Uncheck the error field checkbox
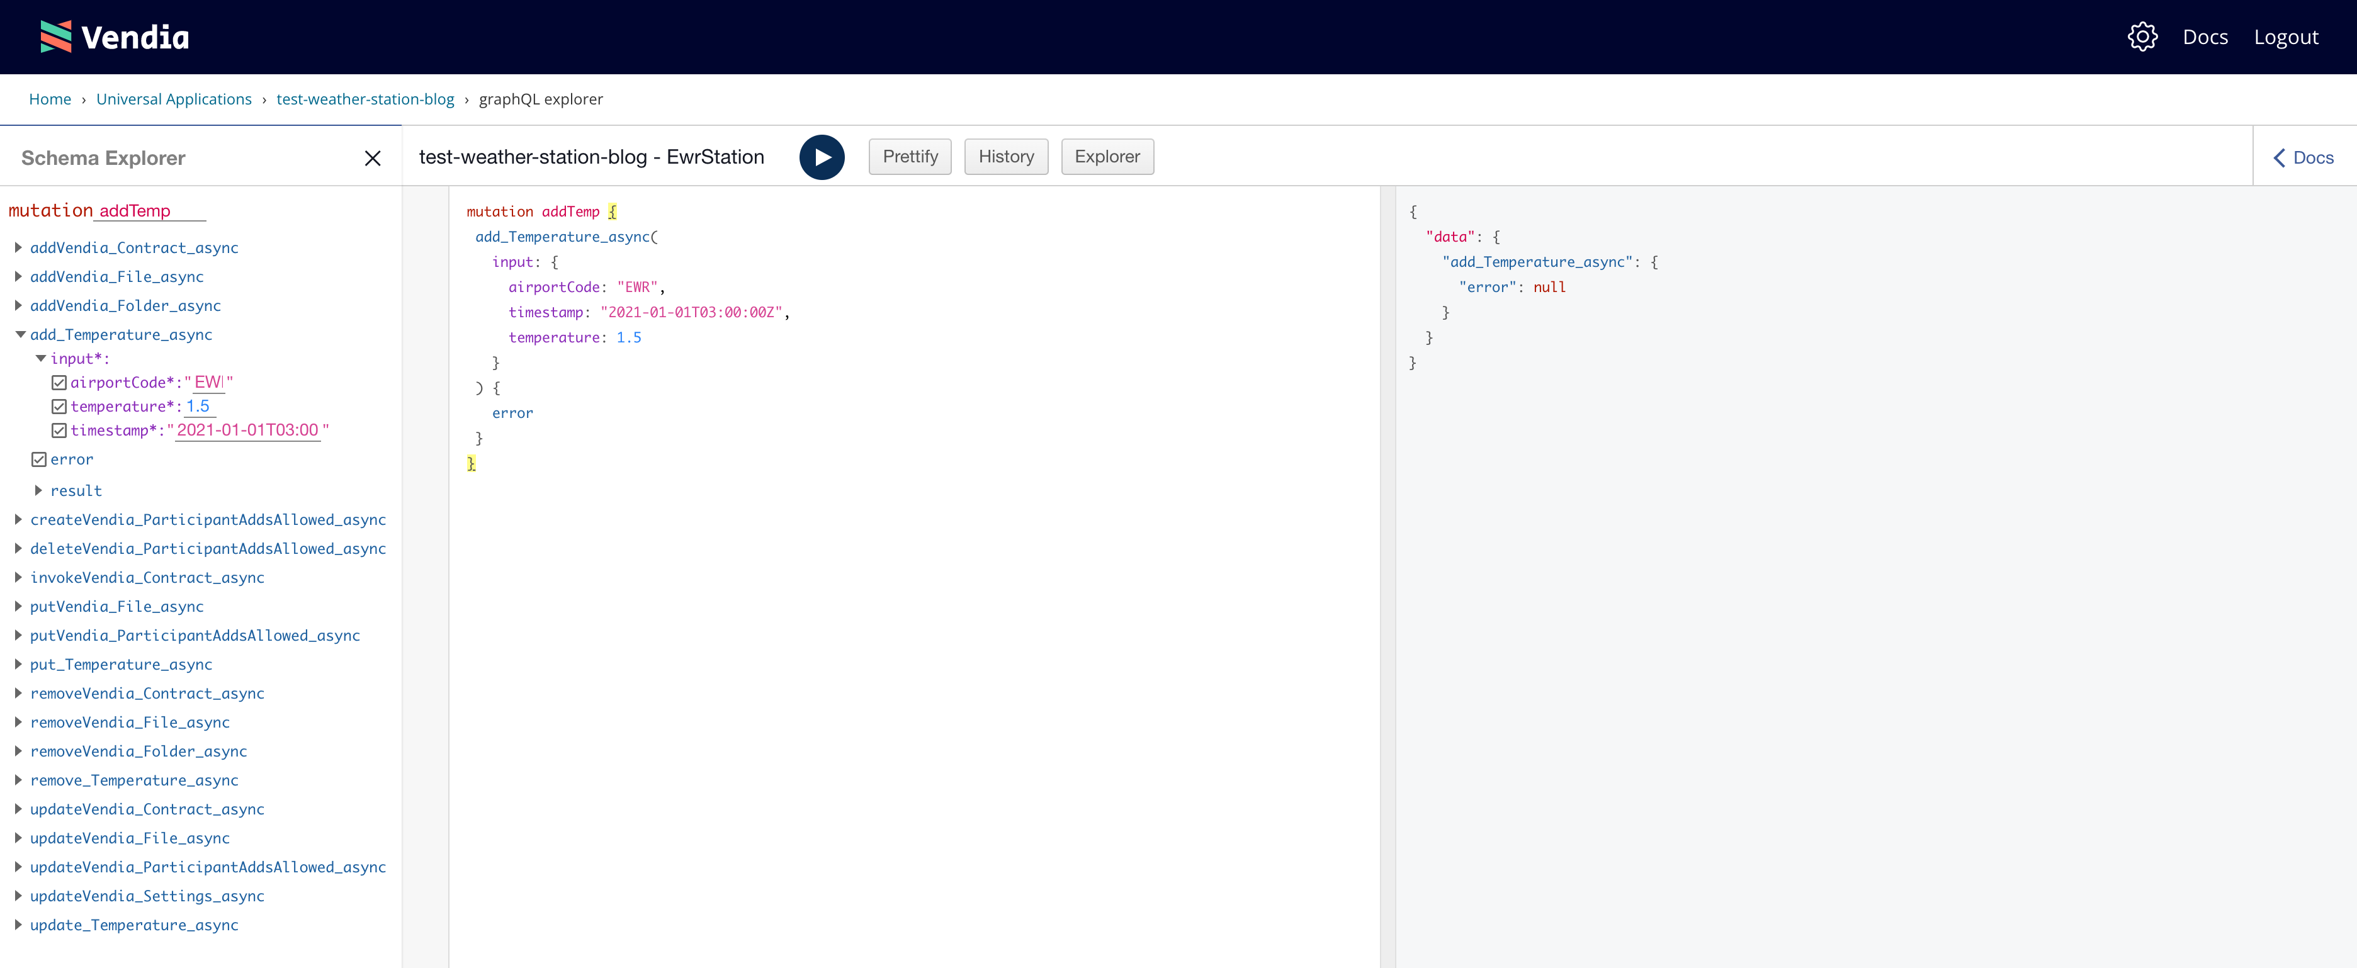This screenshot has width=2357, height=968. click(x=39, y=459)
